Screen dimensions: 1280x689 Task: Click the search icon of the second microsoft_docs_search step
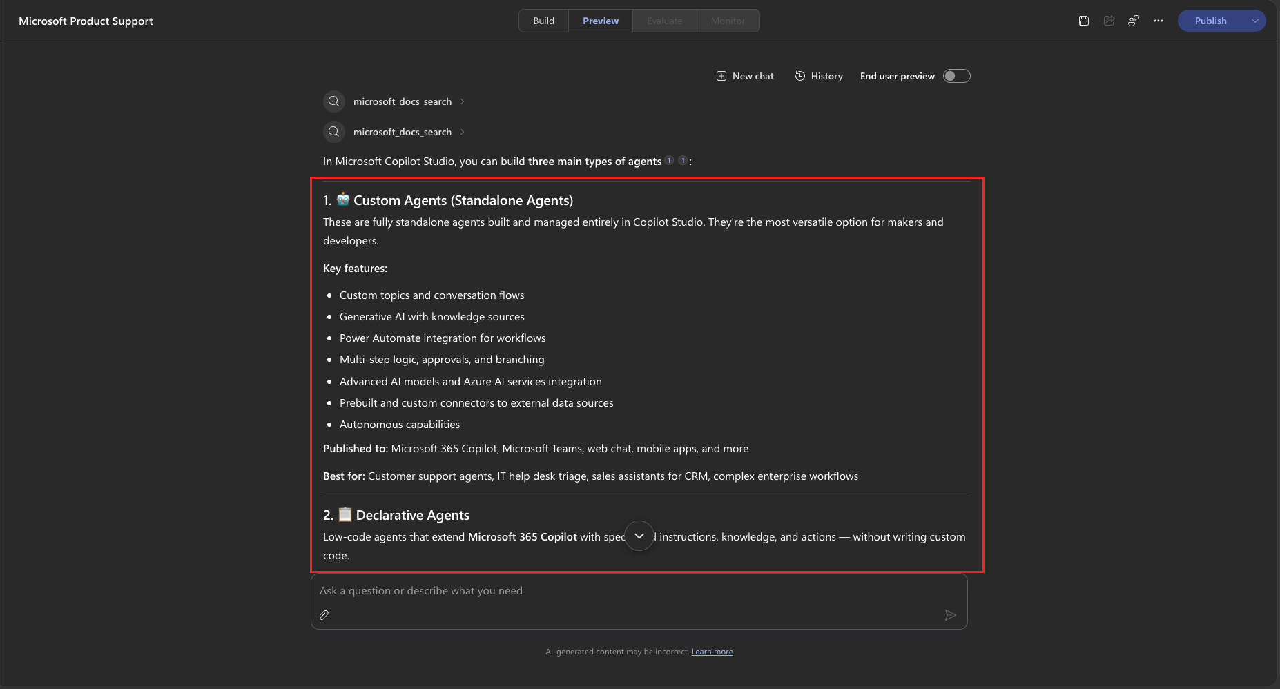point(334,132)
